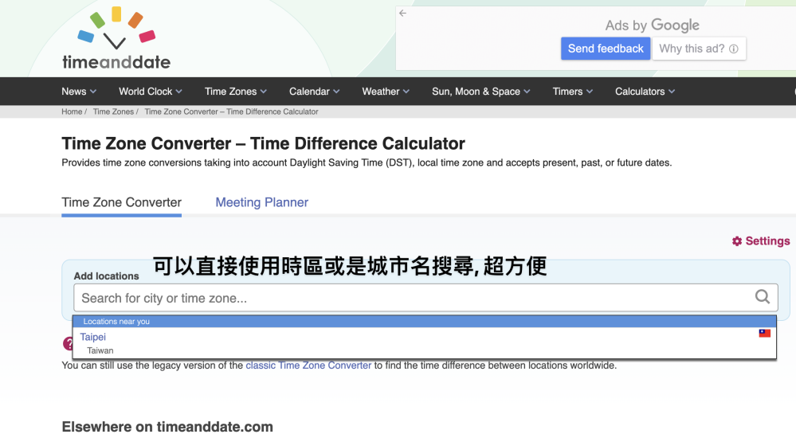This screenshot has height=438, width=796.
Task: Click the city or time zone search field
Action: pyautogui.click(x=425, y=297)
